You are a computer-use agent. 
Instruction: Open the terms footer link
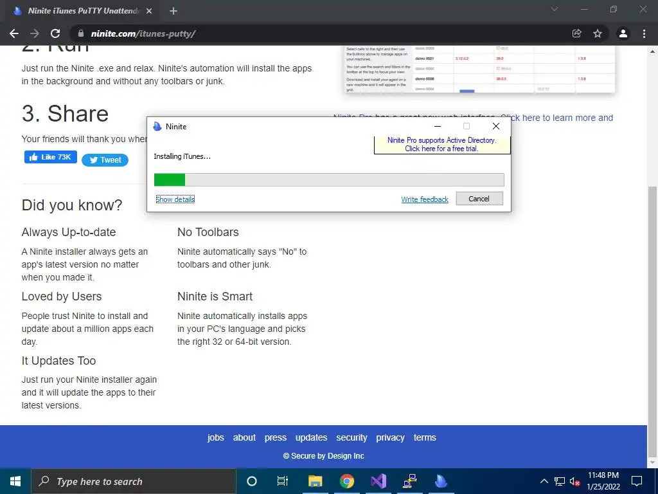[x=425, y=437]
